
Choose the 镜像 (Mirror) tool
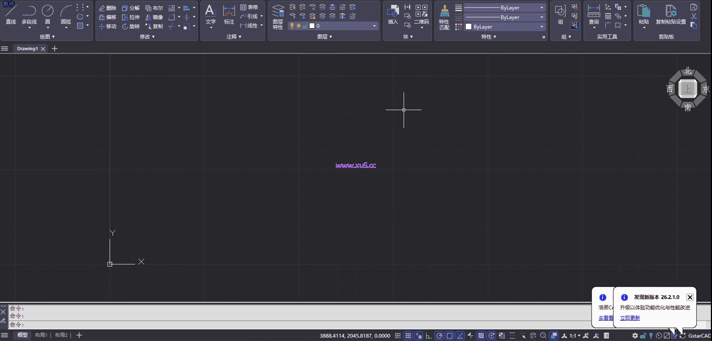(154, 17)
